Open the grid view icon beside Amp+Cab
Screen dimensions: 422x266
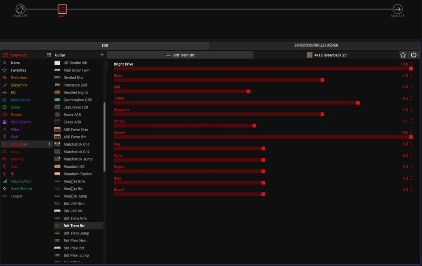49,55
